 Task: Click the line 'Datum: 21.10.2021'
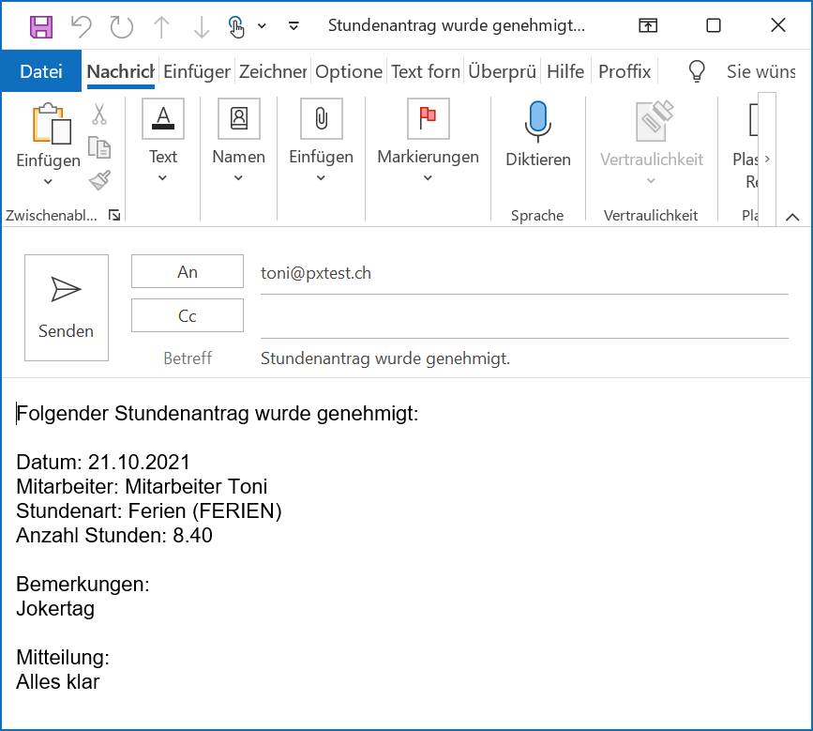102,463
